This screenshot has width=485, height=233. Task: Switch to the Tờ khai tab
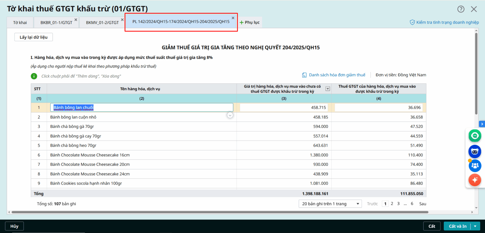click(x=20, y=23)
